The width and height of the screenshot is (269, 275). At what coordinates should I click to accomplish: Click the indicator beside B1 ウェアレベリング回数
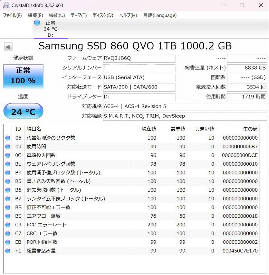click(7, 164)
